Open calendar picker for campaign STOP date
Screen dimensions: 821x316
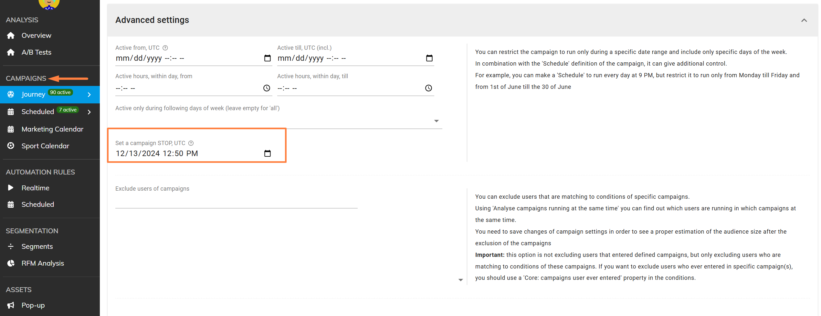point(267,153)
